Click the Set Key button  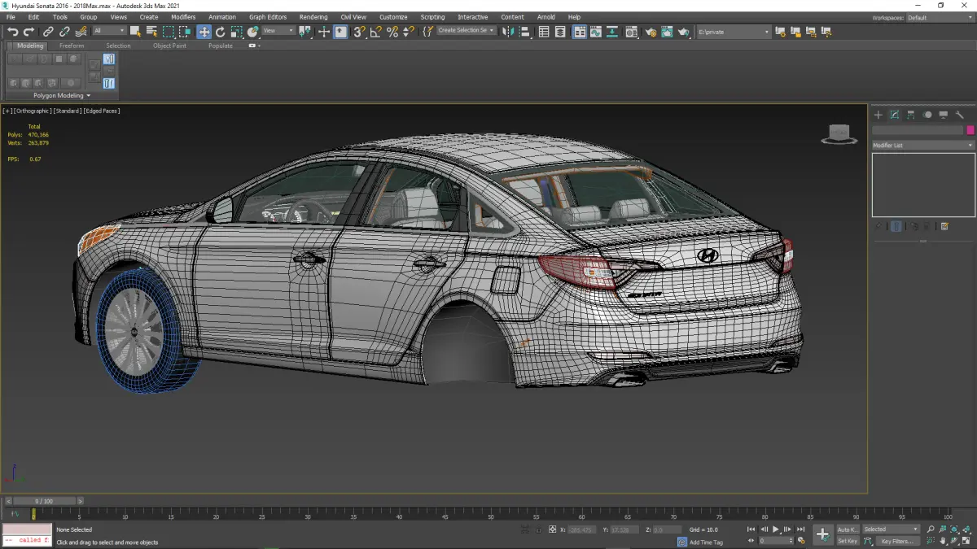[848, 541]
